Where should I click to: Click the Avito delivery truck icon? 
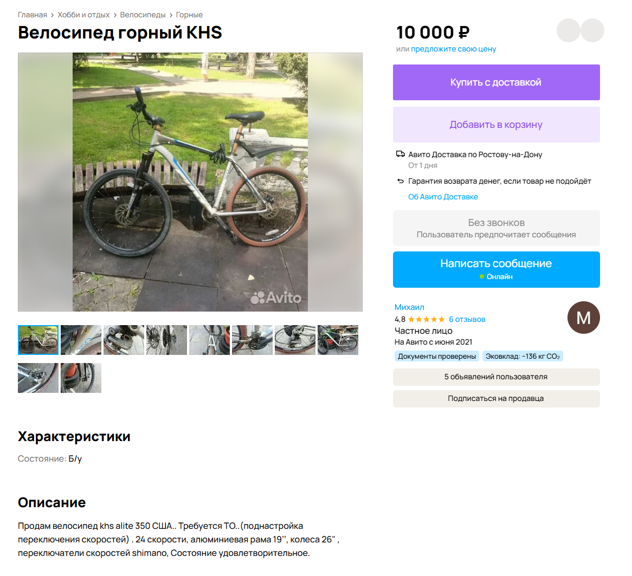[x=400, y=154]
